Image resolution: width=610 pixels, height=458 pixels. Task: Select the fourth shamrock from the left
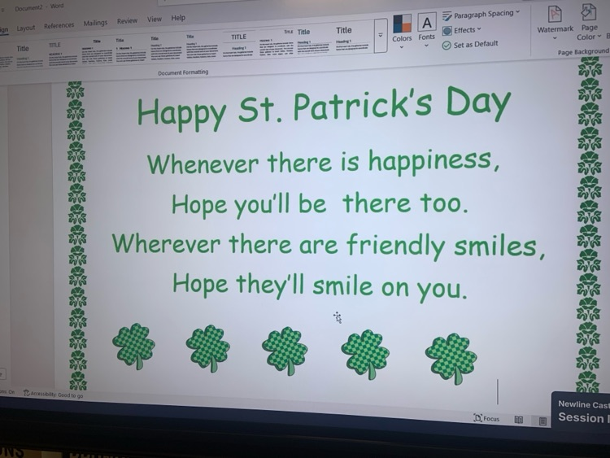pyautogui.click(x=365, y=354)
